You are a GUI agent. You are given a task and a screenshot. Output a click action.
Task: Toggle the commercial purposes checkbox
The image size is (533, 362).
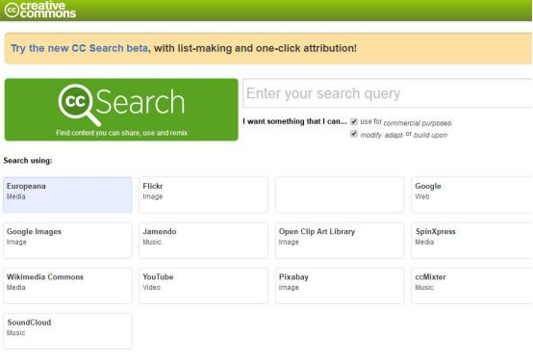click(x=354, y=121)
